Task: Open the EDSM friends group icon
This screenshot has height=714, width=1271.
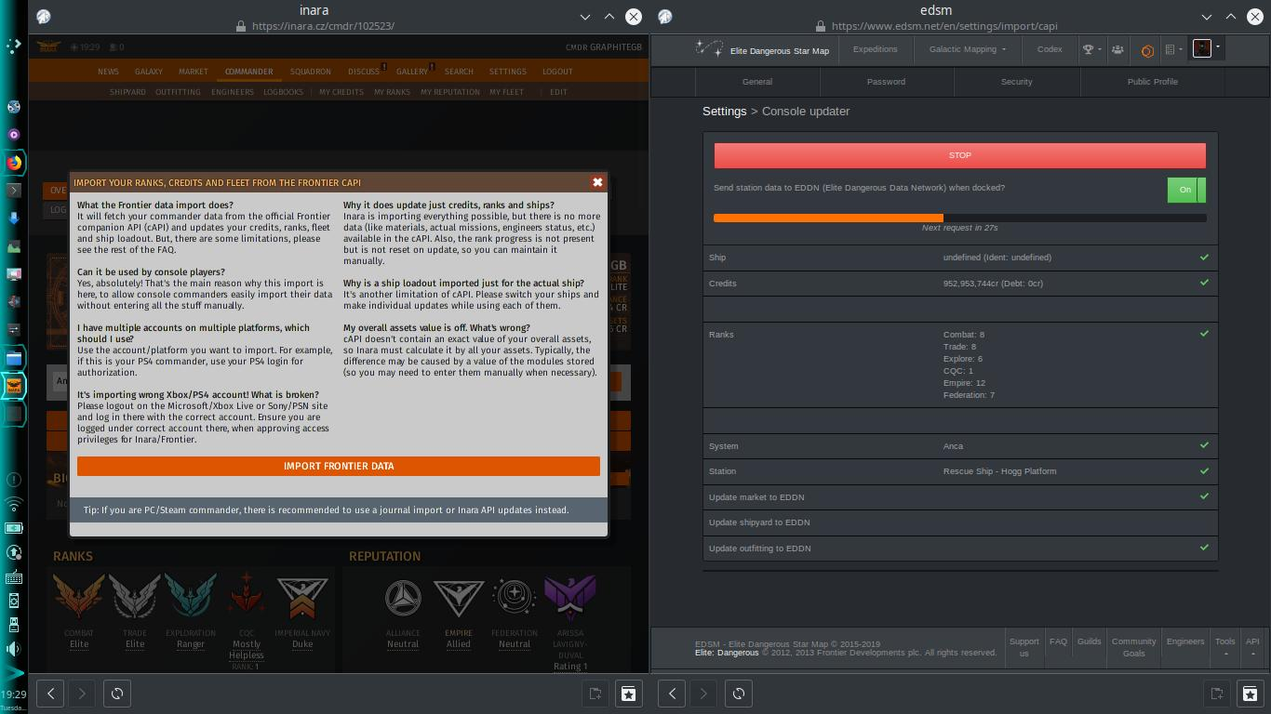Action: coord(1117,49)
